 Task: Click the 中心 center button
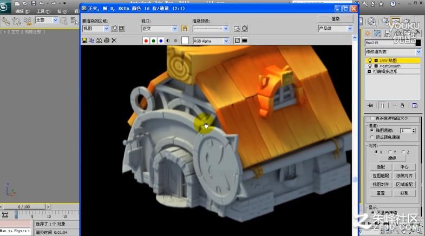404,167
